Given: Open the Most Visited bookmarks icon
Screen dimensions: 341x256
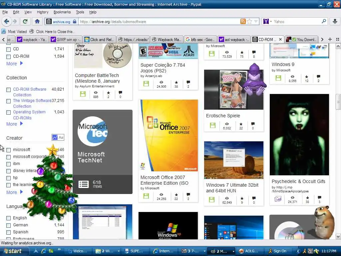Looking at the screenshot, I should (3, 31).
